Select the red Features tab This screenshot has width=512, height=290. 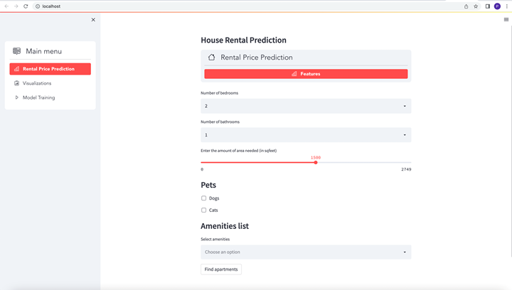(306, 74)
